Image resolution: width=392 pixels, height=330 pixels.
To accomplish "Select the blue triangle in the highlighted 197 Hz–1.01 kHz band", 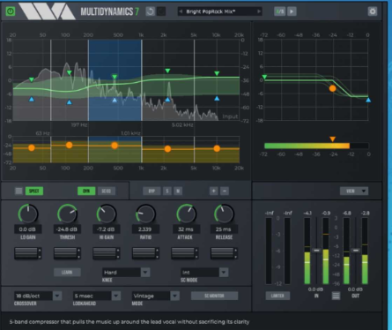I will click(x=115, y=100).
